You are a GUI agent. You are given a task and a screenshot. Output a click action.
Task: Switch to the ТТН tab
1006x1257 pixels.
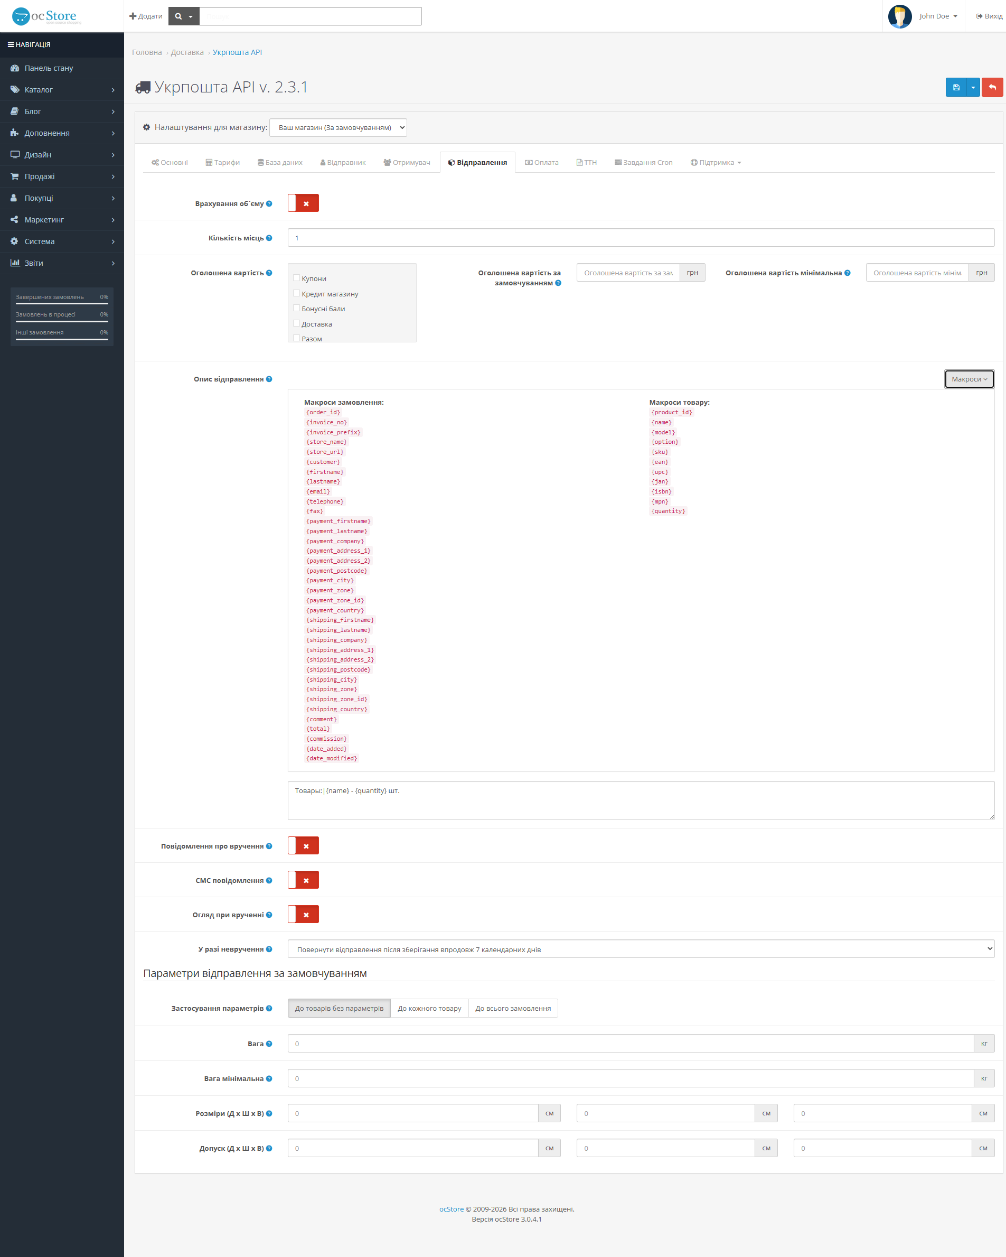[586, 163]
